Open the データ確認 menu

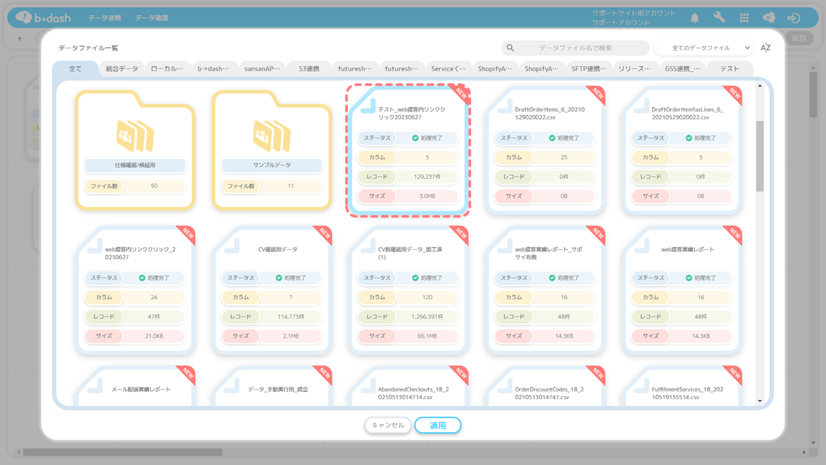click(152, 18)
